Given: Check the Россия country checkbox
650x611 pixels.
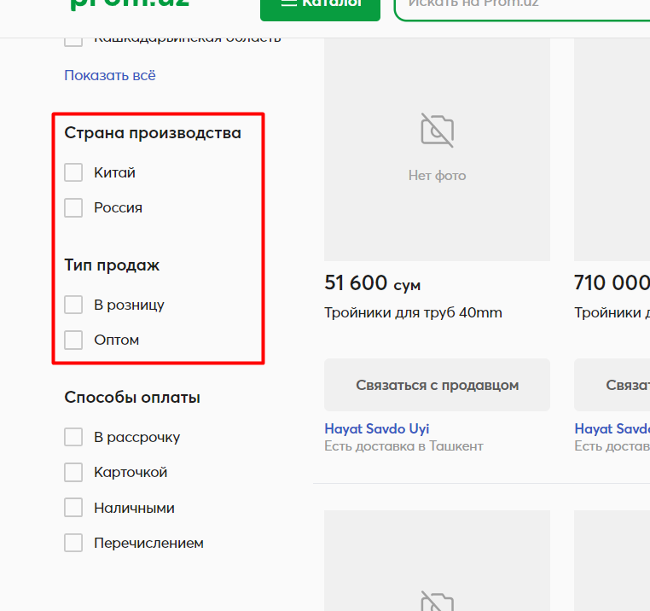Looking at the screenshot, I should click(x=73, y=208).
